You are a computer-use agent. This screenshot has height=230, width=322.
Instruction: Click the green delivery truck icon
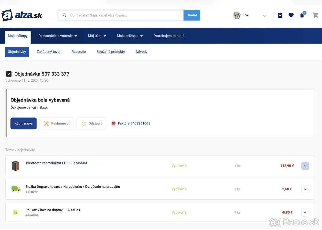tap(16, 189)
